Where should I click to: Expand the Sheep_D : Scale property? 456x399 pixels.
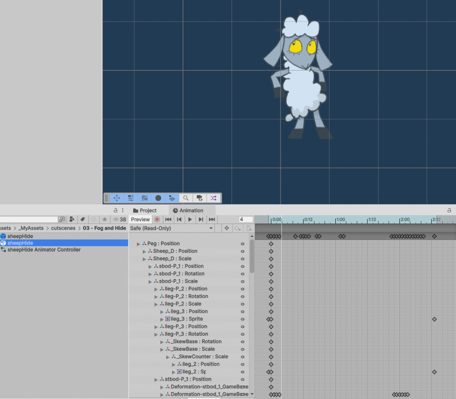(144, 259)
